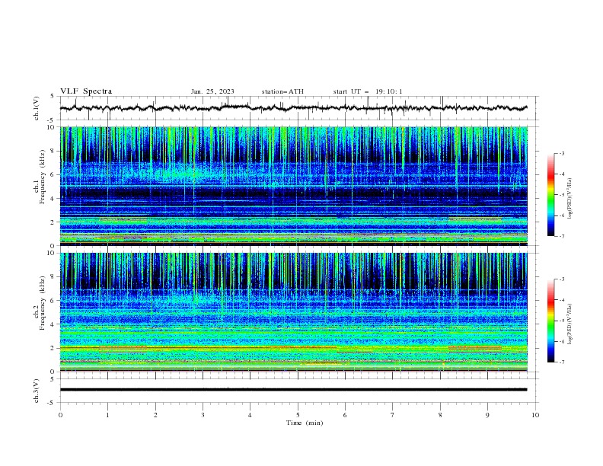Click the ch.1 frequency spectrogram panel
603x466 pixels.
(x=294, y=186)
